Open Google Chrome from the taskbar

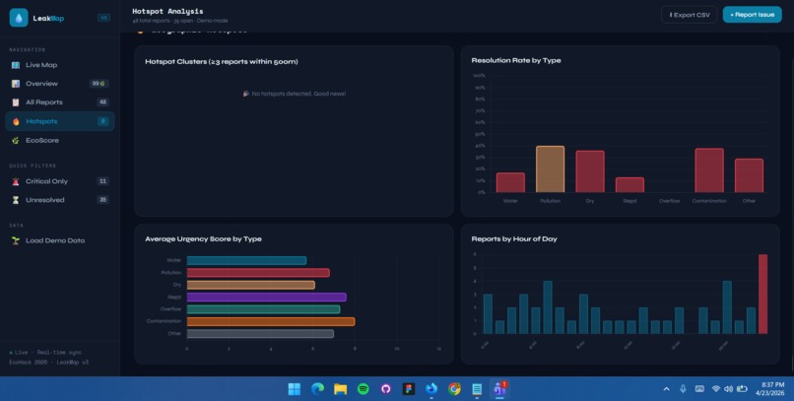pos(454,389)
